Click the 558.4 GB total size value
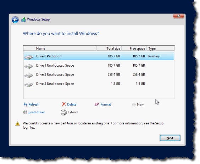 pos(114,74)
